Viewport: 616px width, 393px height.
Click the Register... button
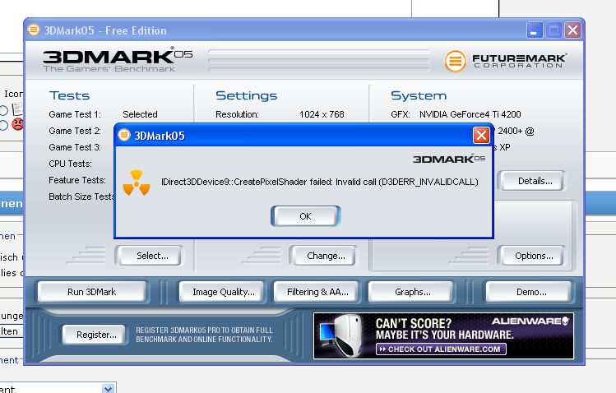pyautogui.click(x=95, y=335)
